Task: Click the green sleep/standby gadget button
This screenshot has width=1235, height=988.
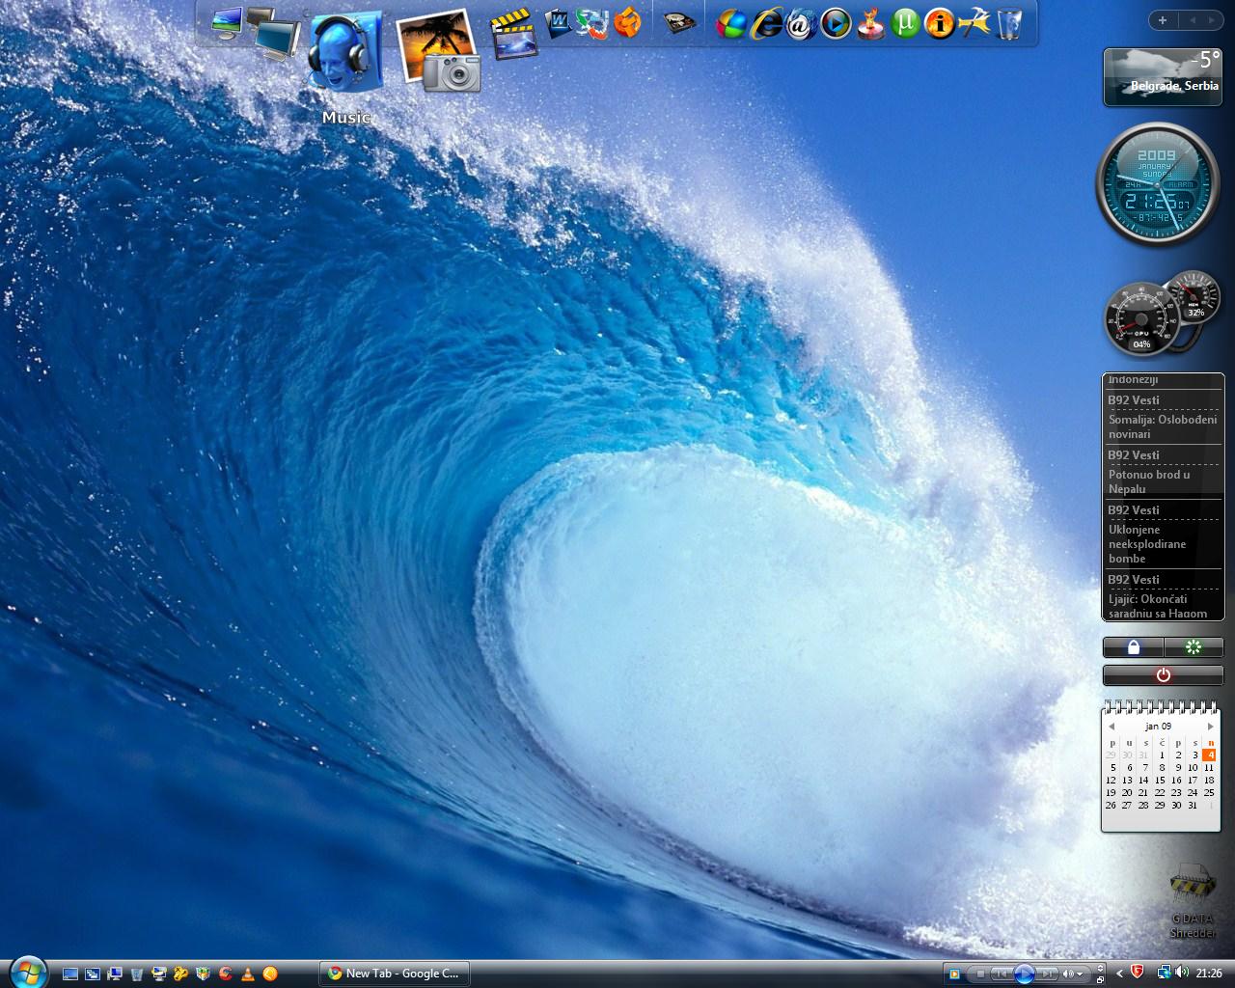Action: 1194,647
